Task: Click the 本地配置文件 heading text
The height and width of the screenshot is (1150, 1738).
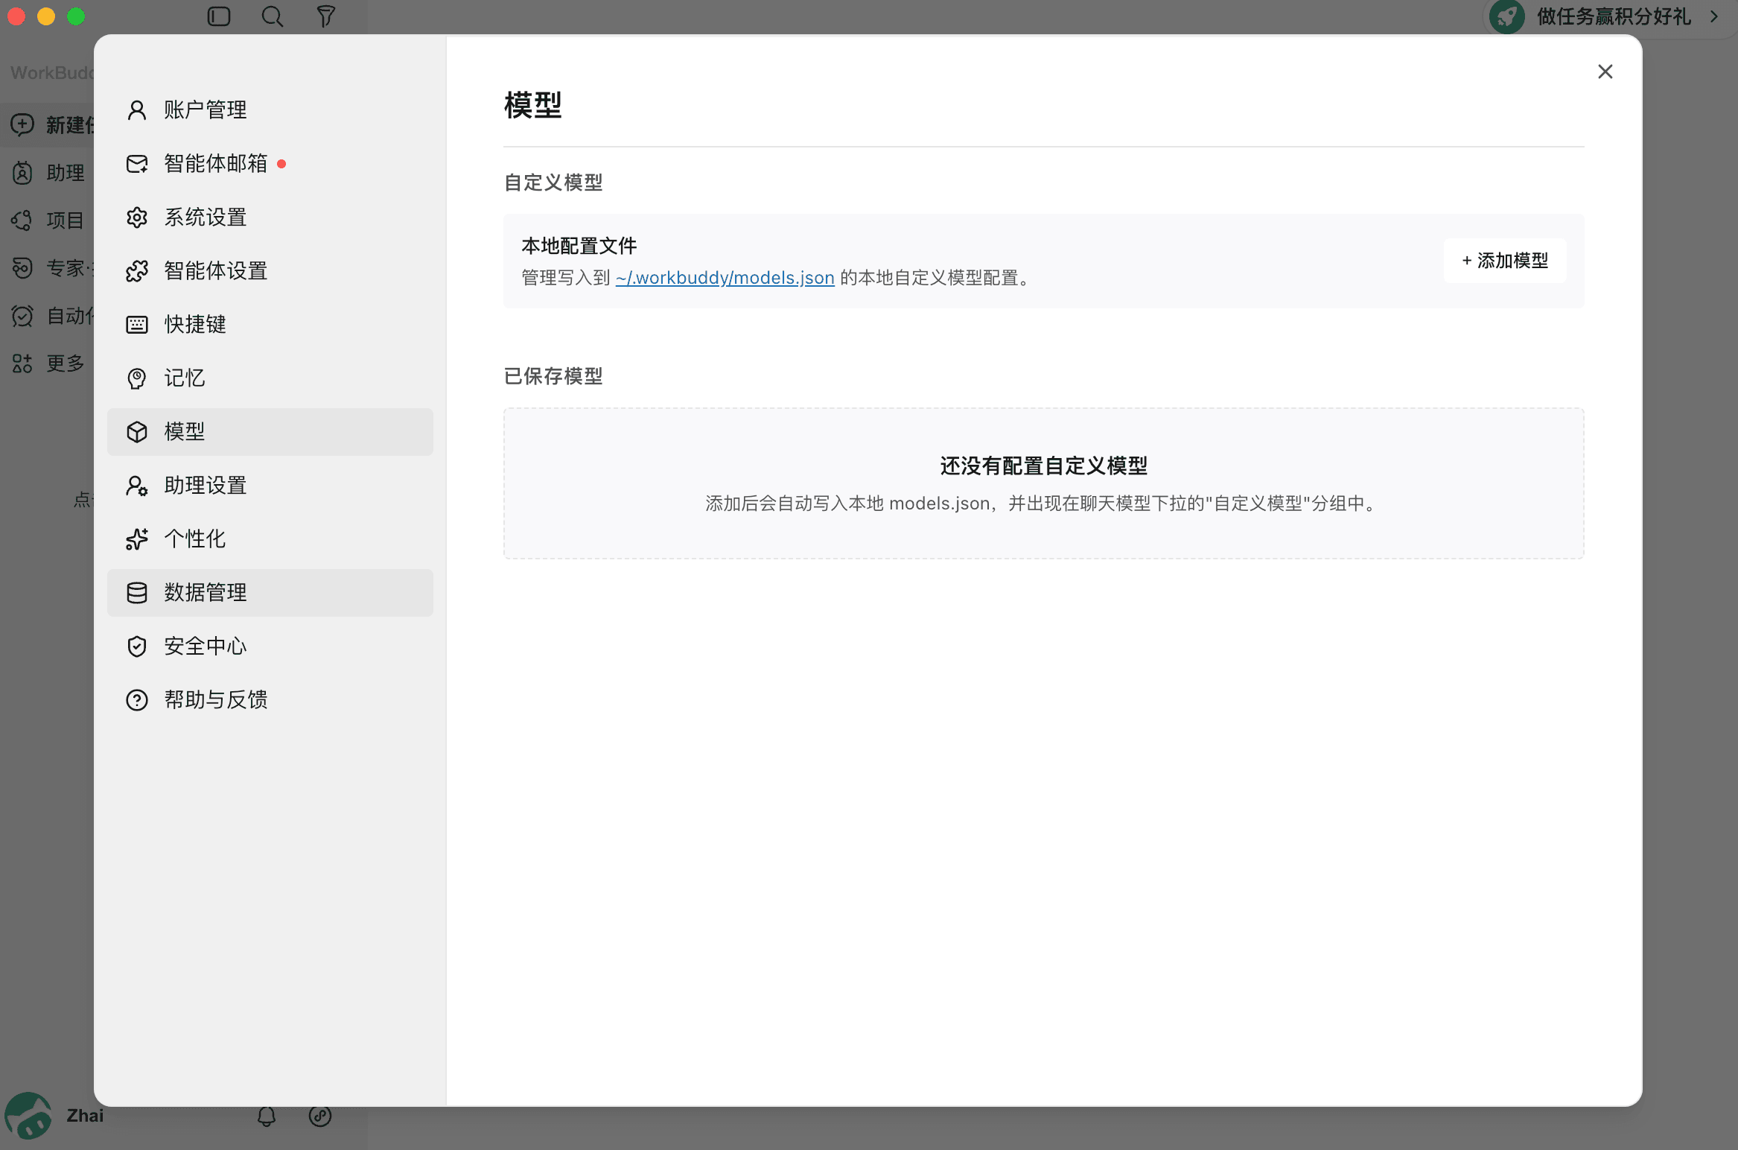Action: pos(579,246)
